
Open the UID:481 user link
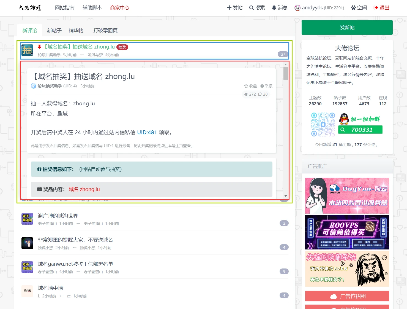coord(147,132)
